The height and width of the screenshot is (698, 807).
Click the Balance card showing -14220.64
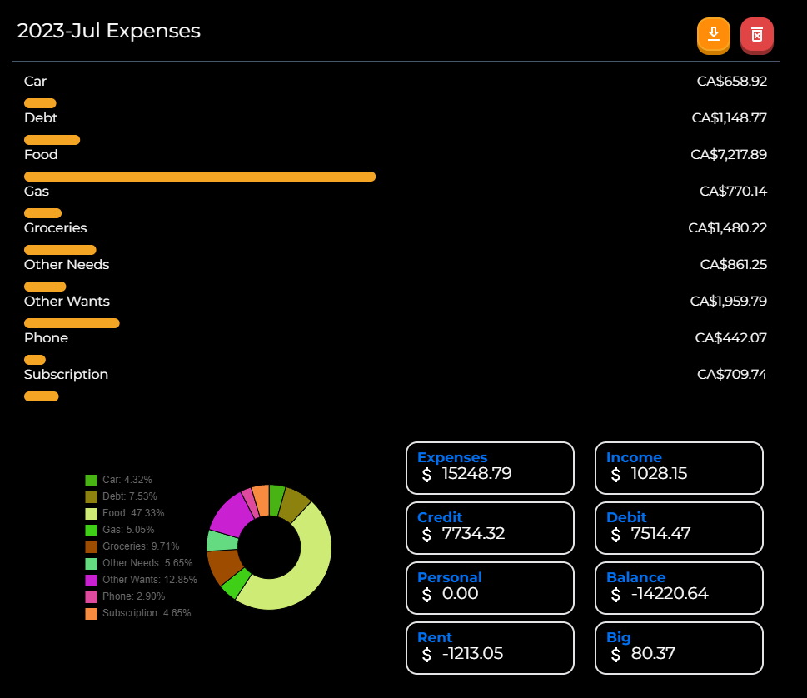point(678,588)
